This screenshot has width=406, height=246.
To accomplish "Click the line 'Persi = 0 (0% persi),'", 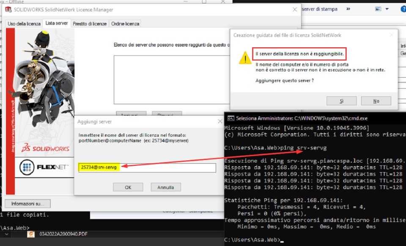I will pyautogui.click(x=272, y=214).
